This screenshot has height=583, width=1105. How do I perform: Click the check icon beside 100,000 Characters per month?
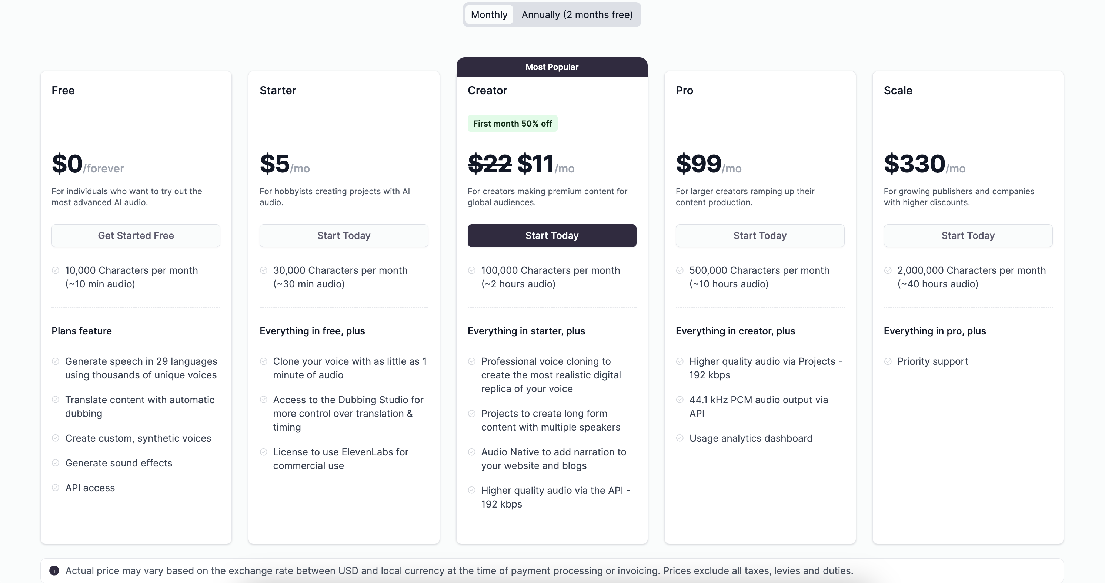point(472,270)
